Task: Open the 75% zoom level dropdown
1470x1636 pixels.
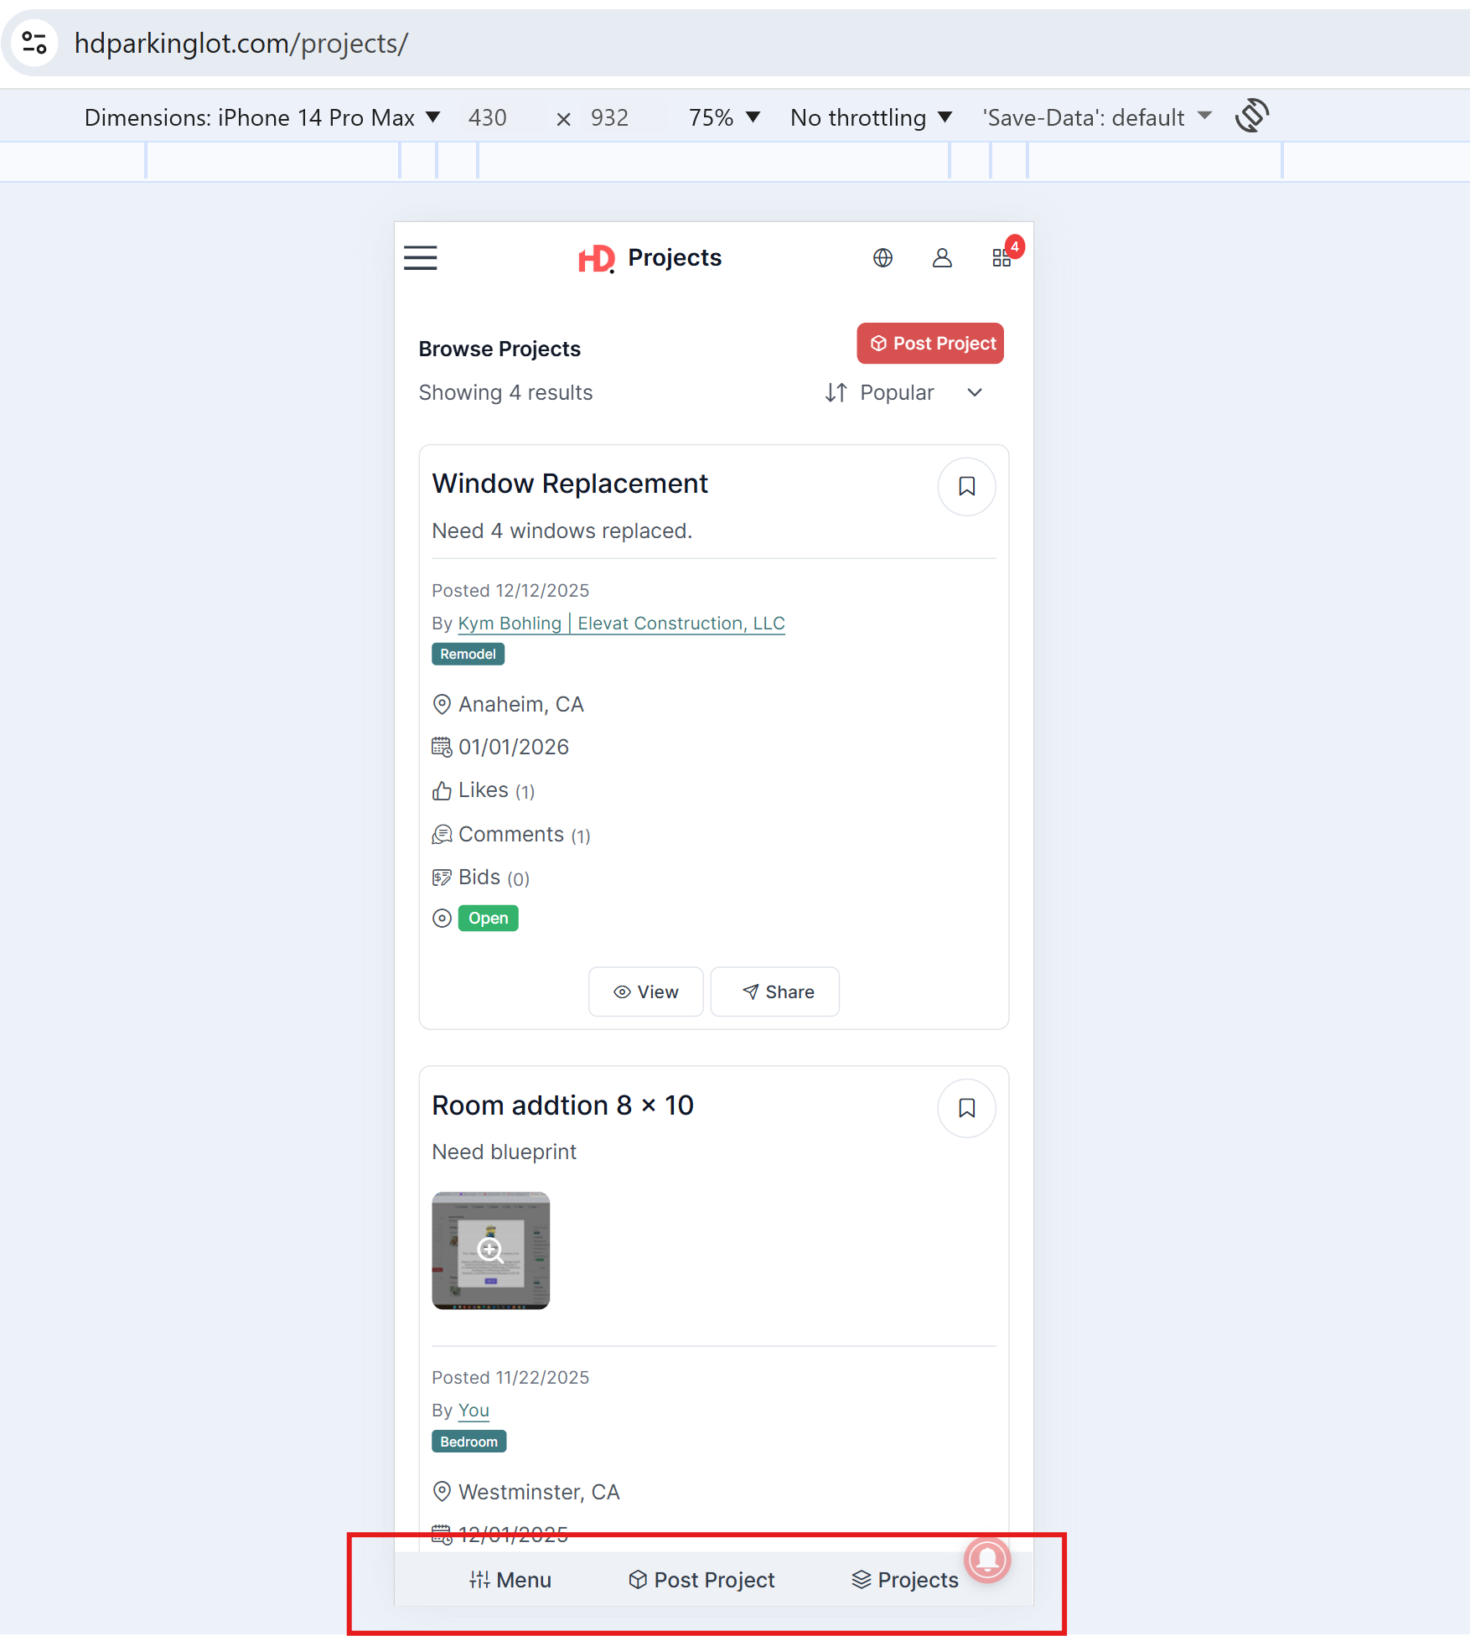Action: point(724,117)
